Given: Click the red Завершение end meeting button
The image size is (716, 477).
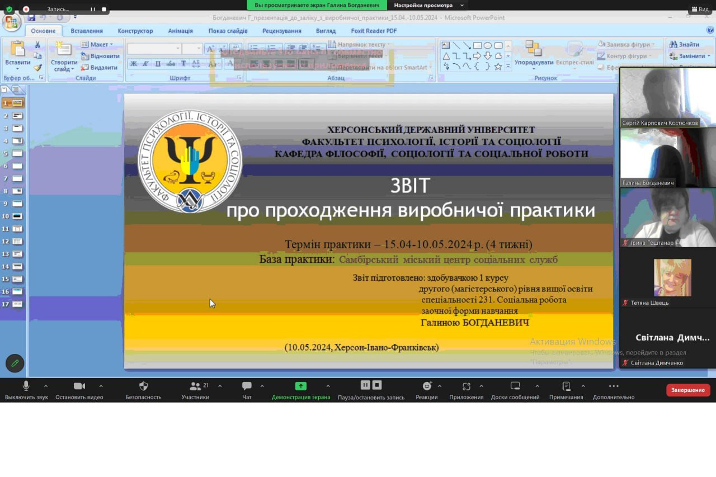Looking at the screenshot, I should [x=688, y=390].
